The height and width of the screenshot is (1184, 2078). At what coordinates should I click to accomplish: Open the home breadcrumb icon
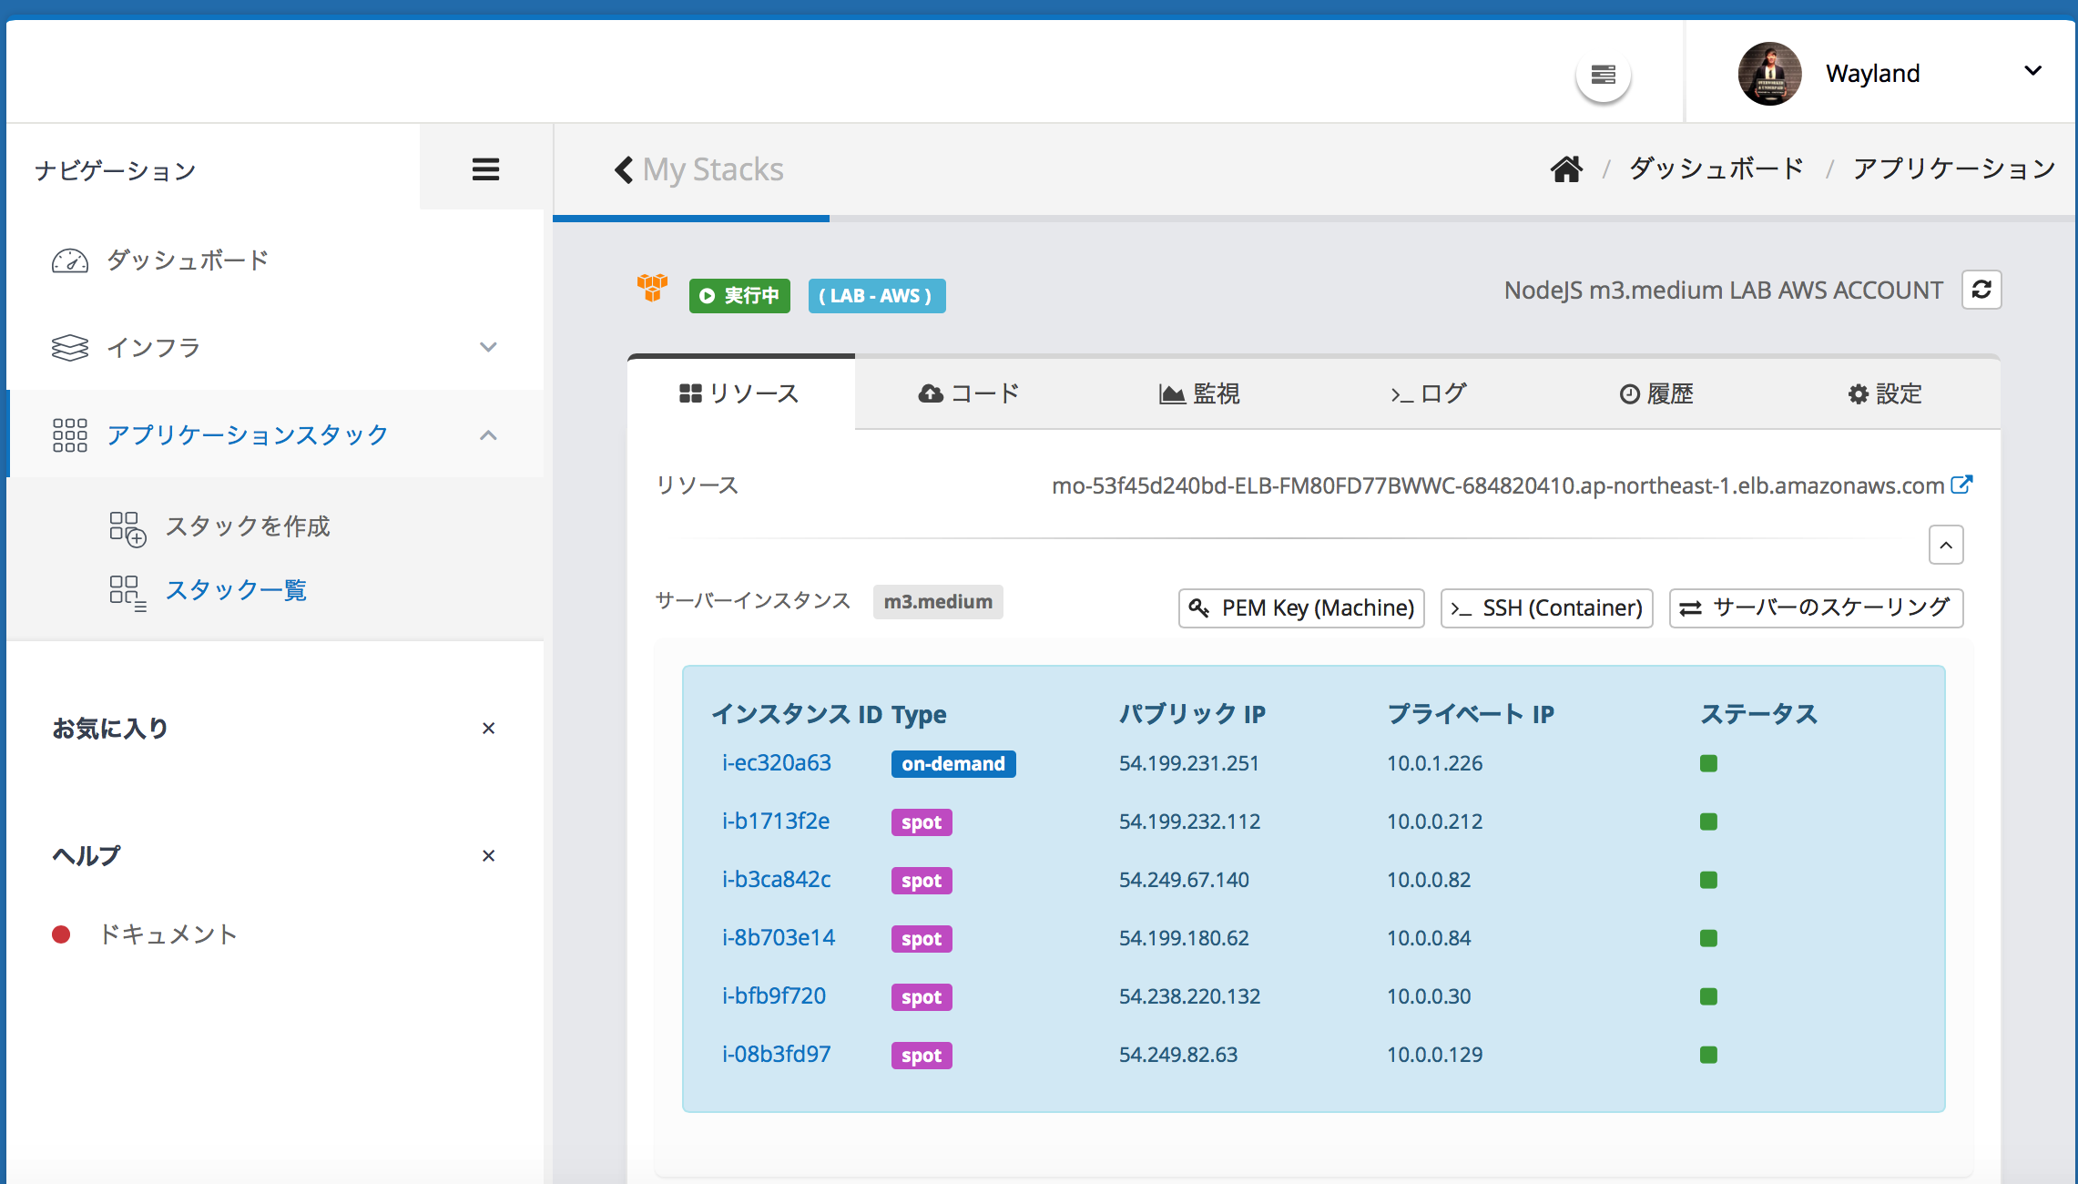tap(1566, 168)
